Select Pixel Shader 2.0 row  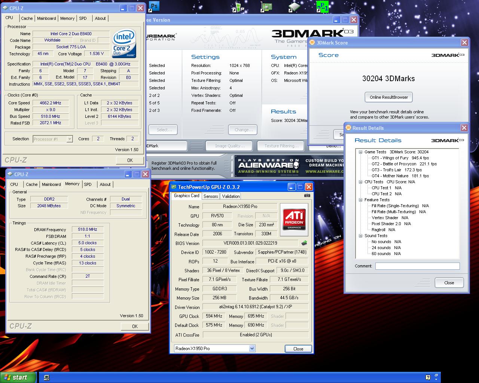[391, 224]
